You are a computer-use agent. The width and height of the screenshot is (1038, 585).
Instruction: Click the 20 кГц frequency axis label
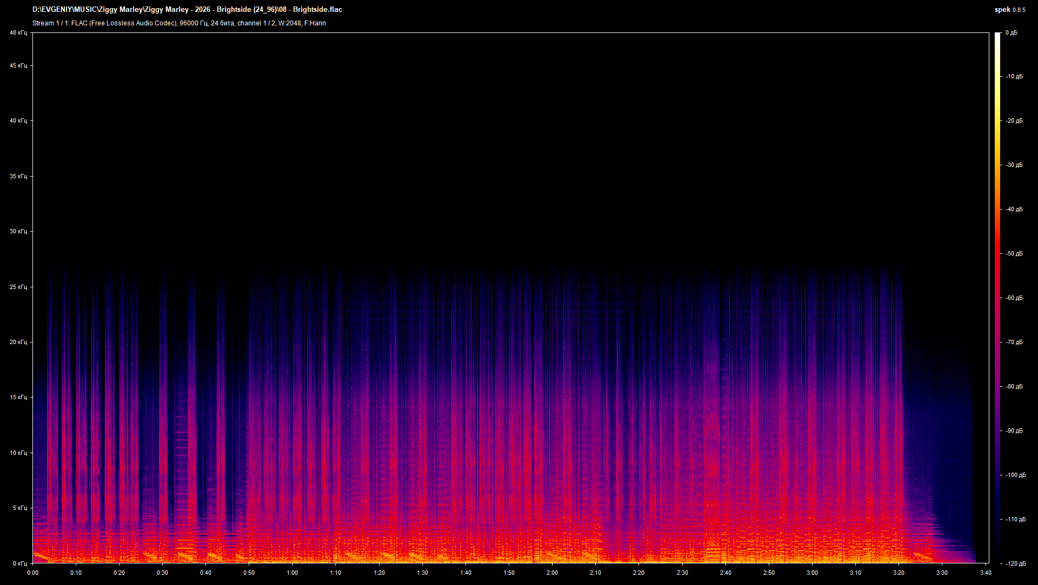18,342
